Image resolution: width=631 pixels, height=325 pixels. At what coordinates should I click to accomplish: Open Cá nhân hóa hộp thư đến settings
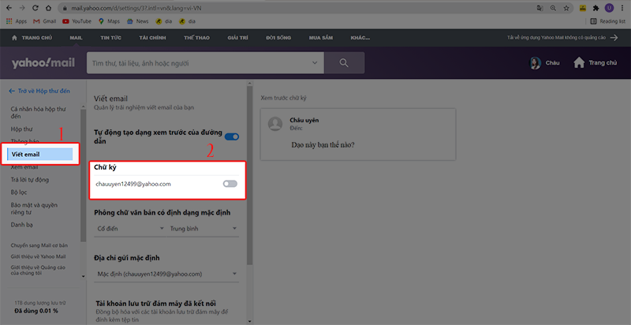[39, 113]
